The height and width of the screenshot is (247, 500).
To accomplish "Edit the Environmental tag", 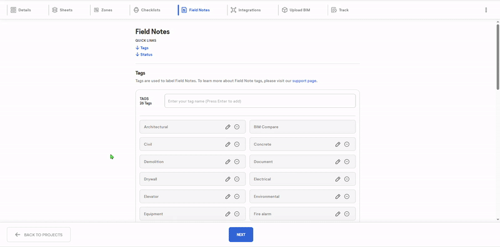I will click(337, 196).
